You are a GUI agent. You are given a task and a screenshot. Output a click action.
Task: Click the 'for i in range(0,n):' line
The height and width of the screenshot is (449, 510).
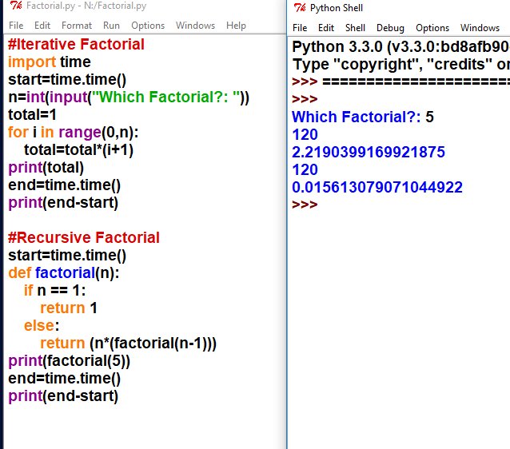coord(74,133)
